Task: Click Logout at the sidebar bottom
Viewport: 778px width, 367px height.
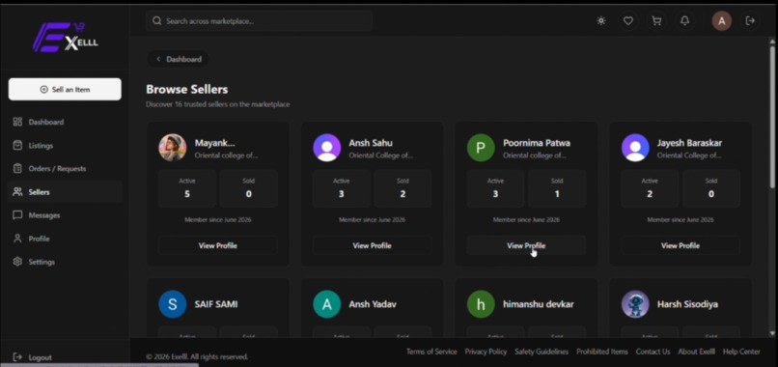Action: [32, 357]
